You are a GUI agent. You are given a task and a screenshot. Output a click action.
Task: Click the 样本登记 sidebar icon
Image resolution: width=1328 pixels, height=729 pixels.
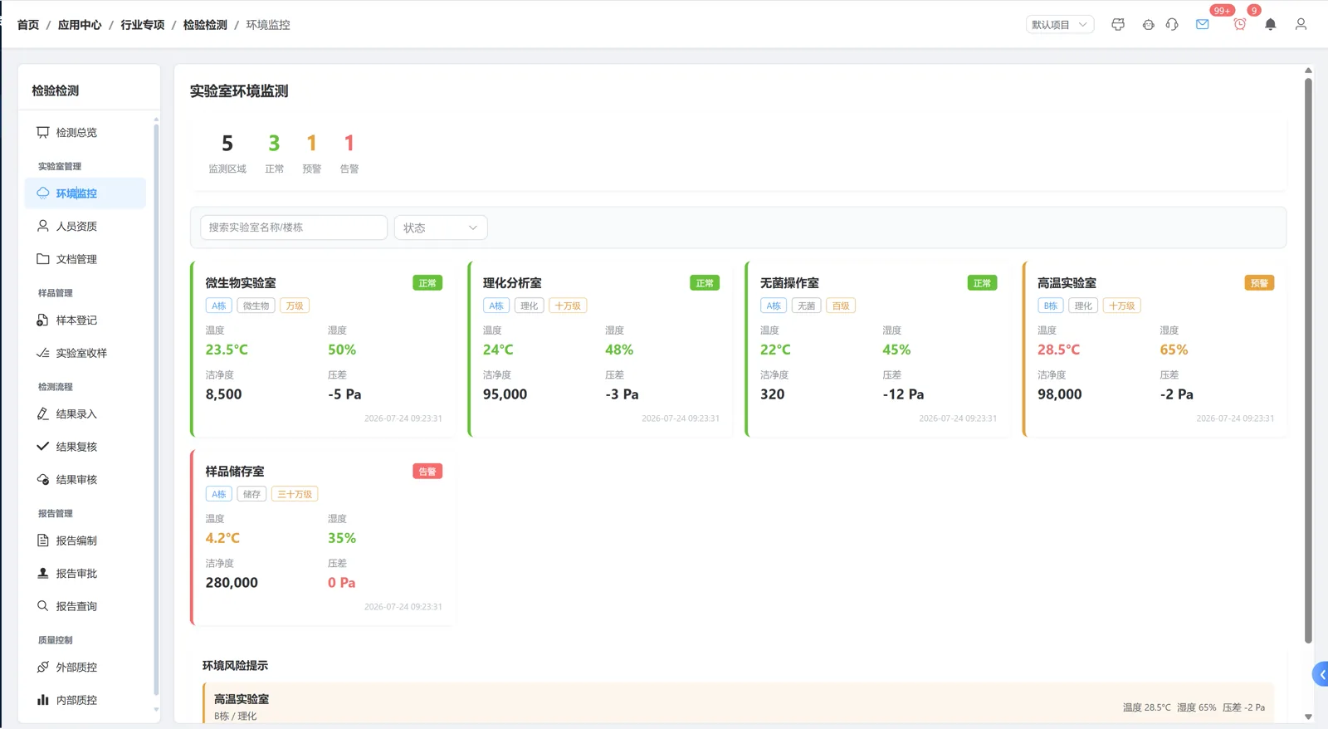[43, 320]
